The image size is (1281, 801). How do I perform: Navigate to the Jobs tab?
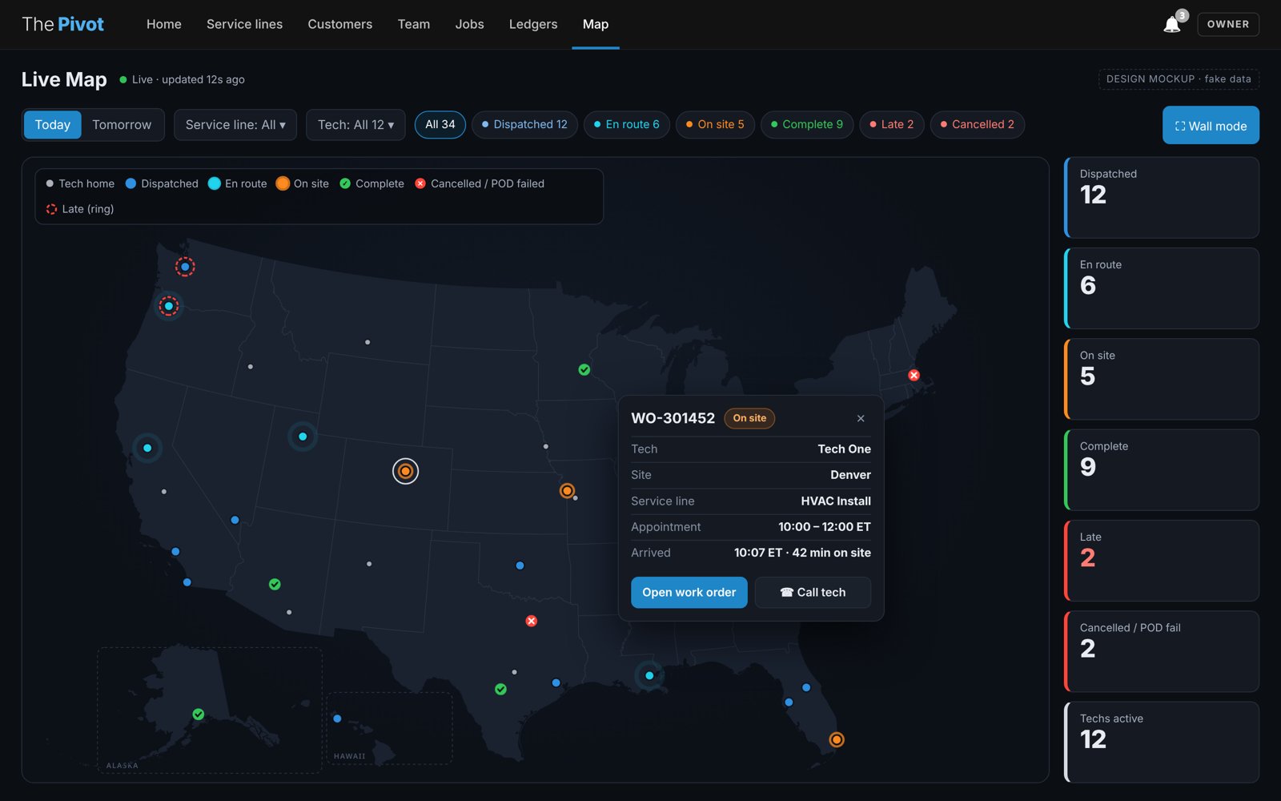[x=470, y=24]
